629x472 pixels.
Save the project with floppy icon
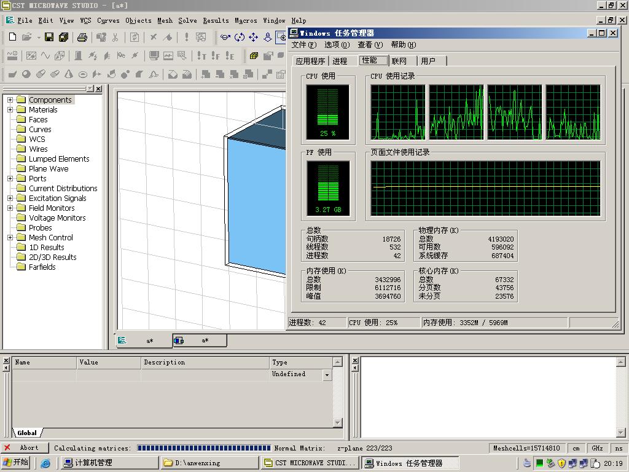[x=49, y=37]
